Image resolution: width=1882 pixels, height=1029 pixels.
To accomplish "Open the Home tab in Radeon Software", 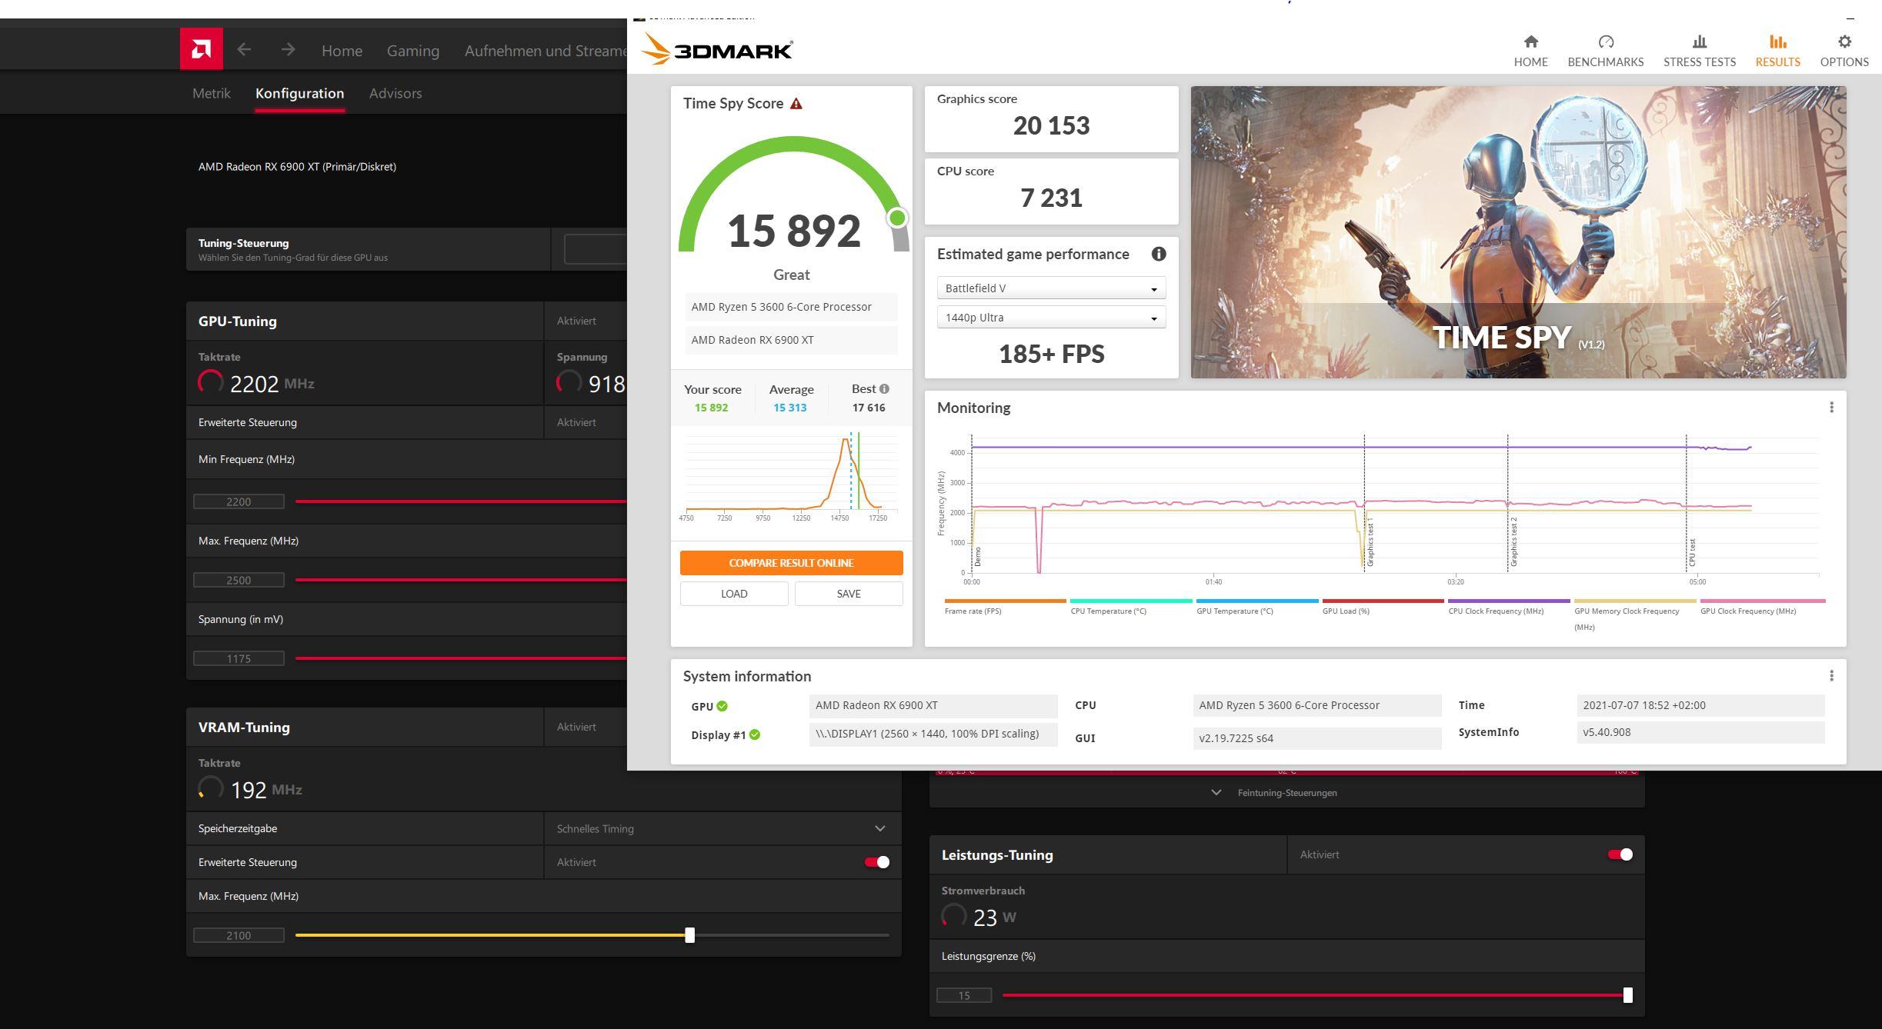I will click(342, 51).
